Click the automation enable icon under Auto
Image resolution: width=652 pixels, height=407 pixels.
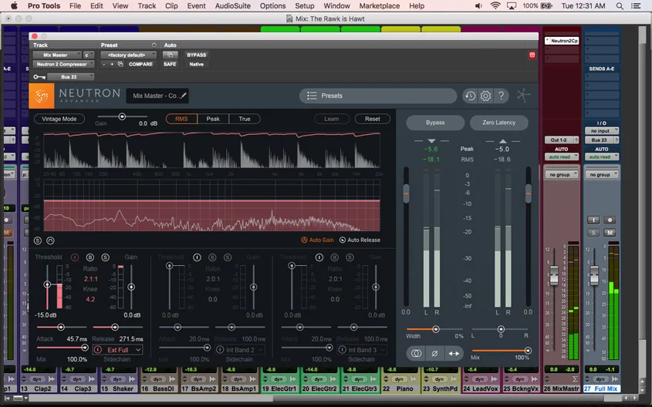click(170, 55)
